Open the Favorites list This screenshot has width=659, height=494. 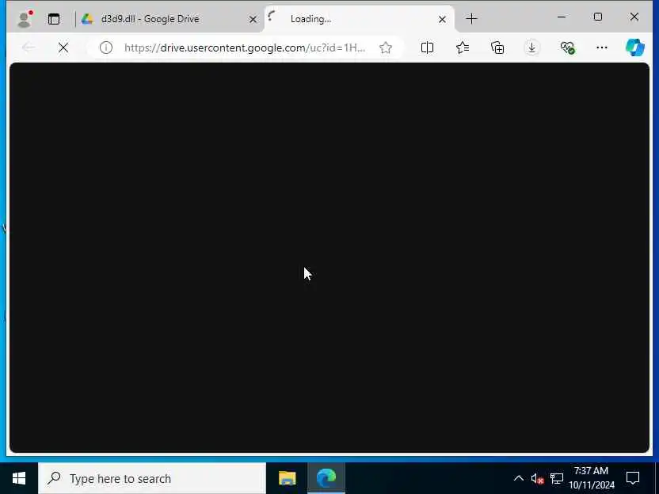(x=463, y=47)
